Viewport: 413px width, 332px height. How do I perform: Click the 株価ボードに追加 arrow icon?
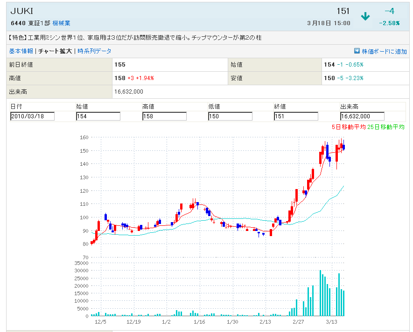pyautogui.click(x=357, y=51)
